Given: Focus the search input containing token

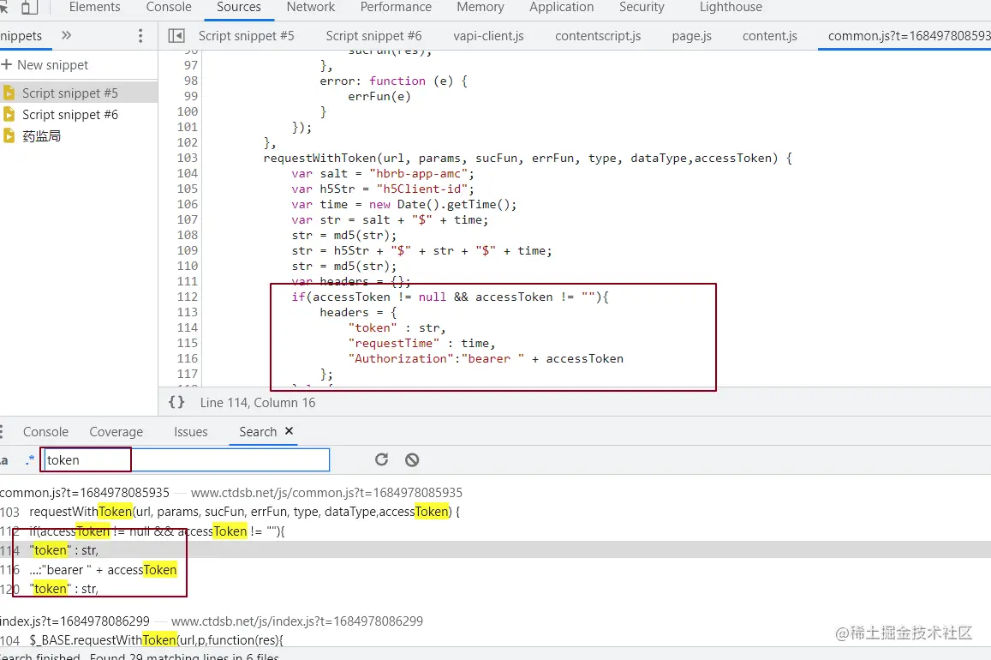Looking at the screenshot, I should [x=187, y=459].
